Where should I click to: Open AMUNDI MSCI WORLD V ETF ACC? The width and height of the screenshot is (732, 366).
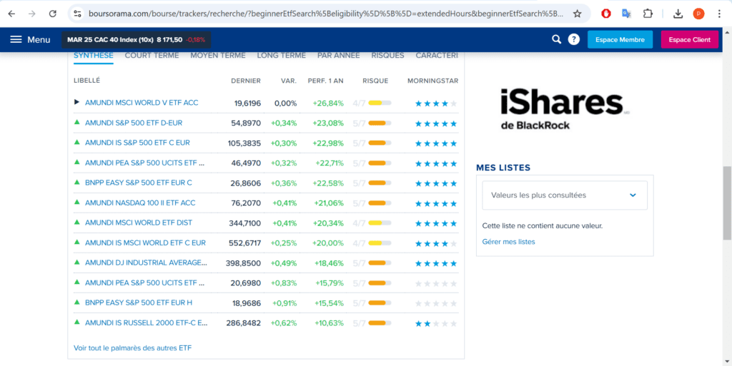[142, 103]
